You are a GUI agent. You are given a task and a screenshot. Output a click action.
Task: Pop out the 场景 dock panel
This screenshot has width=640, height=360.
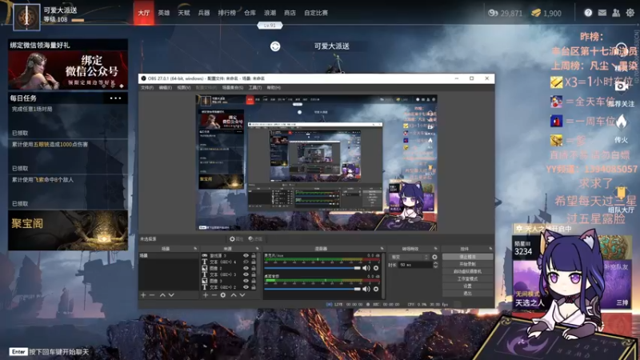pyautogui.click(x=195, y=249)
